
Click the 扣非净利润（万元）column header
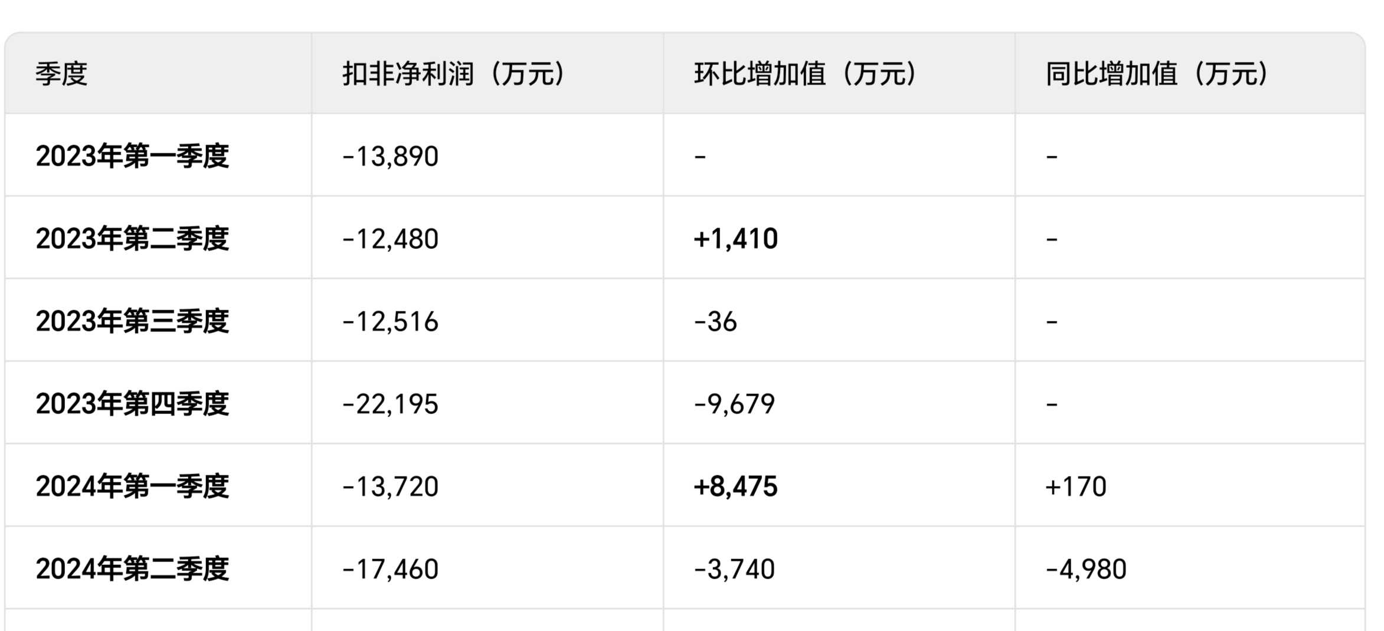(453, 74)
